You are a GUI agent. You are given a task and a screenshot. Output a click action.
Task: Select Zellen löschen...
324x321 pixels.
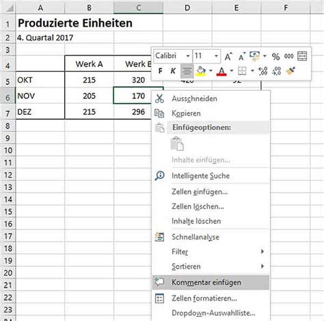click(x=211, y=206)
